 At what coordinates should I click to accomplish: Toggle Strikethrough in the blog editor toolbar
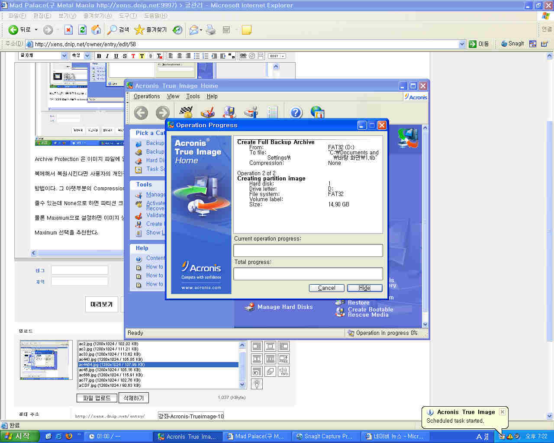[x=125, y=56]
